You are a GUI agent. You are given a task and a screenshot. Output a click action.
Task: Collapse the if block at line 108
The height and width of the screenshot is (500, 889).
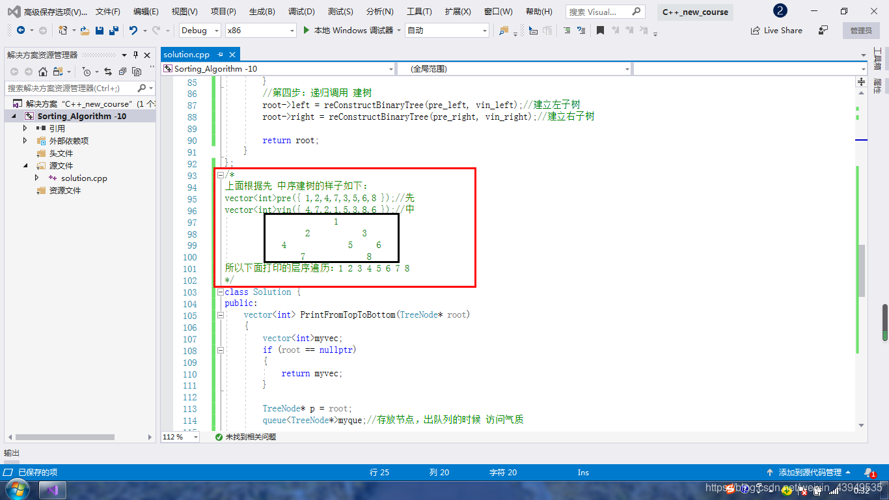coord(220,350)
